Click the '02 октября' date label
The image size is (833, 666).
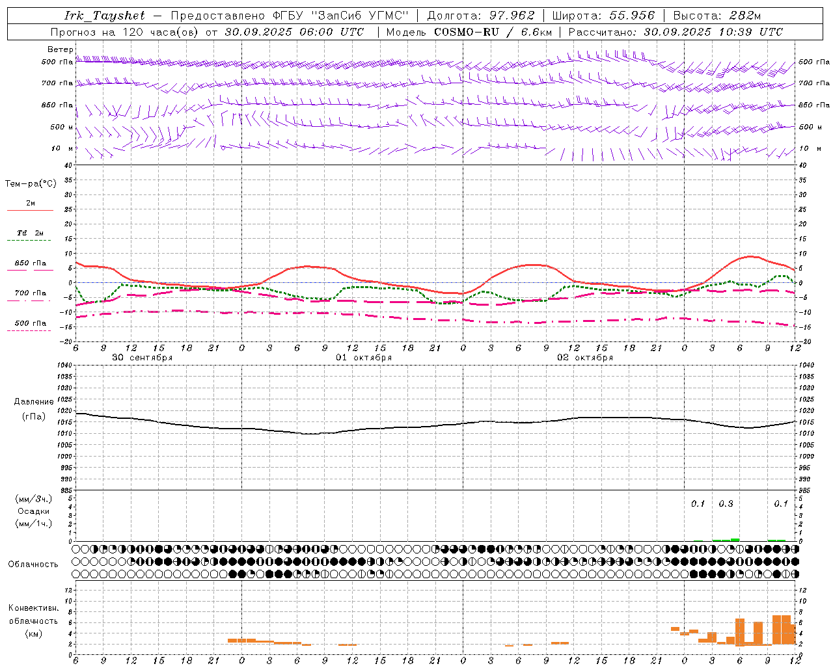click(585, 358)
